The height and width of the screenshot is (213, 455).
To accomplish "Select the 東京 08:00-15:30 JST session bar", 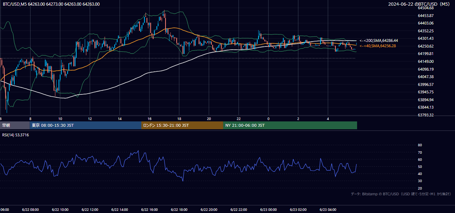I will pyautogui.click(x=85, y=125).
